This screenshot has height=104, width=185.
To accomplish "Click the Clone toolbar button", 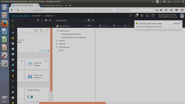I will 127,26.
